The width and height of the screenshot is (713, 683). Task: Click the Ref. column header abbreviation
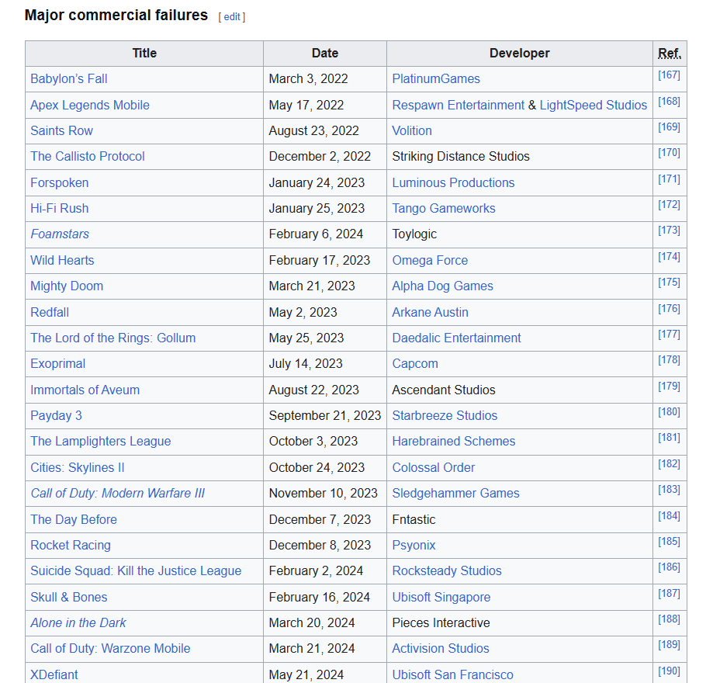point(670,54)
